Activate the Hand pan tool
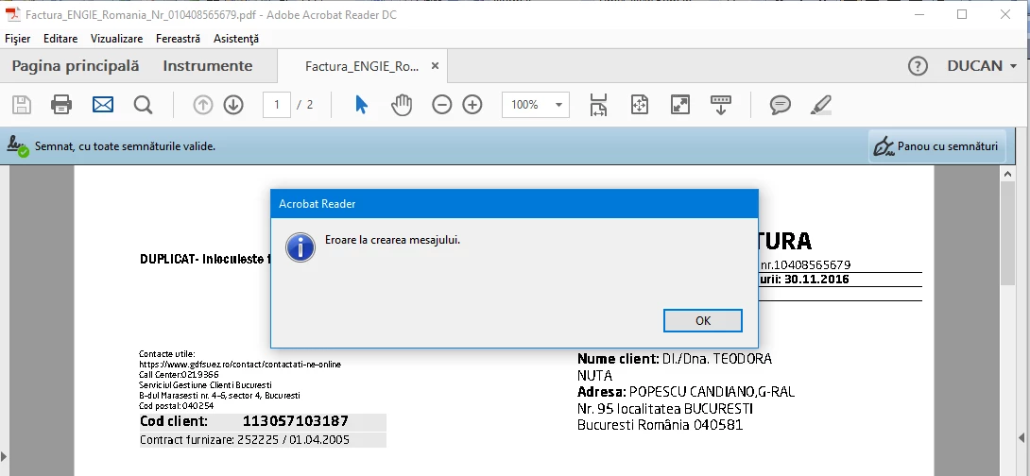1030x476 pixels. (402, 105)
